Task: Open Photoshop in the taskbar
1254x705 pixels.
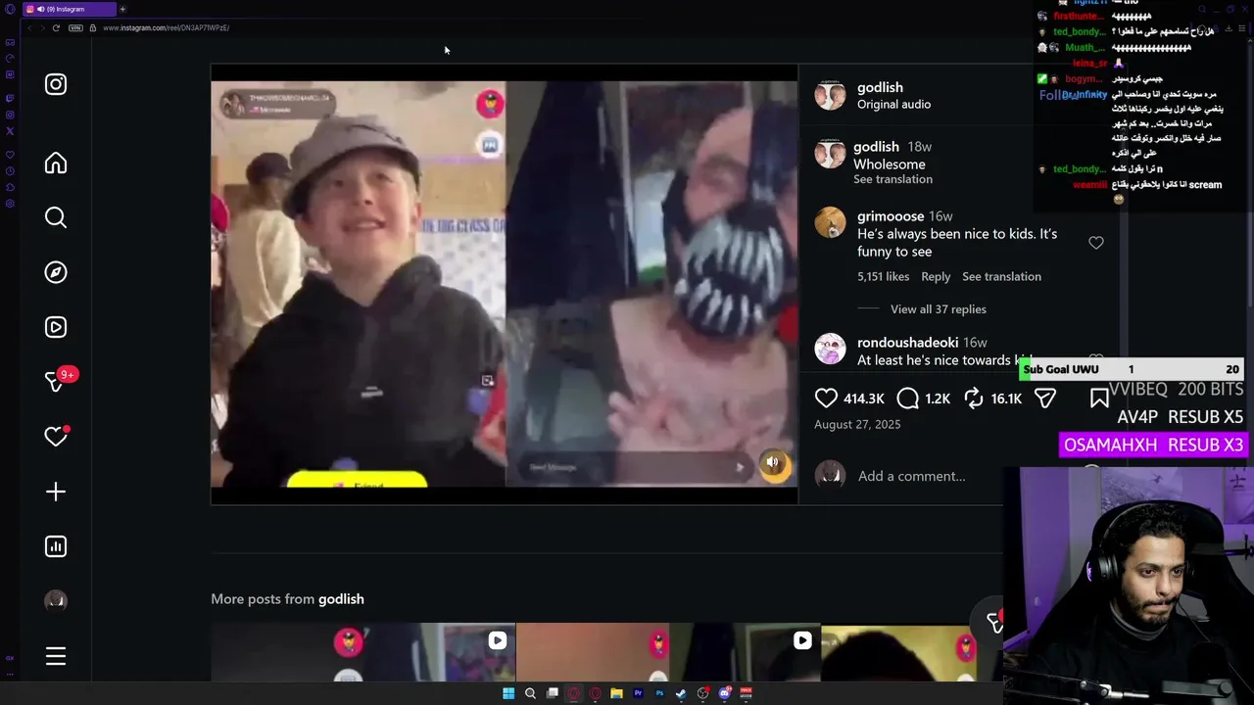Action: [x=659, y=693]
